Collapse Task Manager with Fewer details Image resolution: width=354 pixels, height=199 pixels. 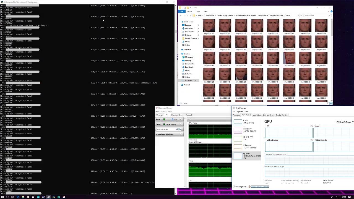pyautogui.click(x=240, y=187)
